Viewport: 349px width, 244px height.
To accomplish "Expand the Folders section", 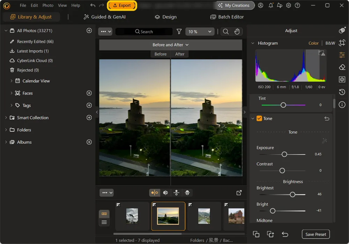I will point(6,130).
